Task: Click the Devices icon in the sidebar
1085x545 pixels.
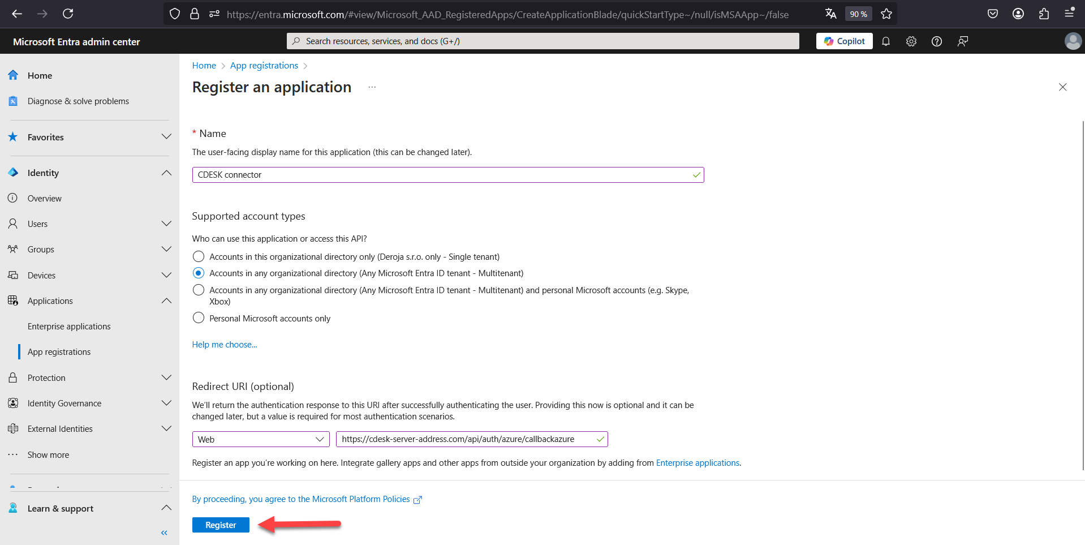Action: tap(13, 275)
